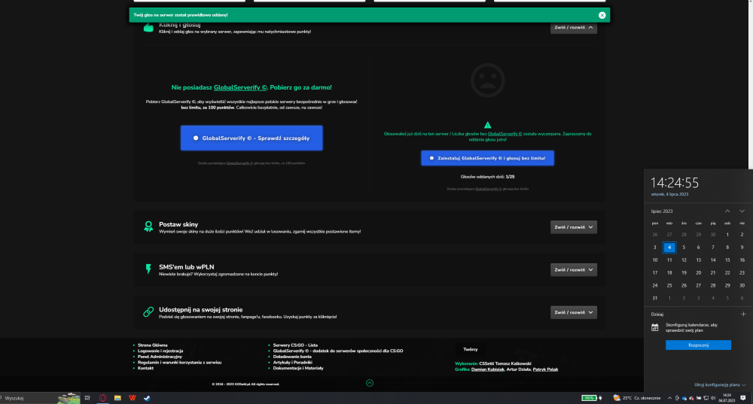Click the battery 96% indicator in taskbar
753x404 pixels.
[x=591, y=398]
